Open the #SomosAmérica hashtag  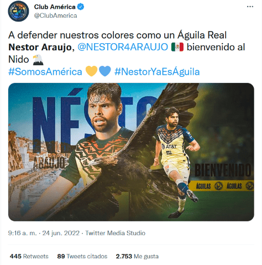(x=45, y=72)
